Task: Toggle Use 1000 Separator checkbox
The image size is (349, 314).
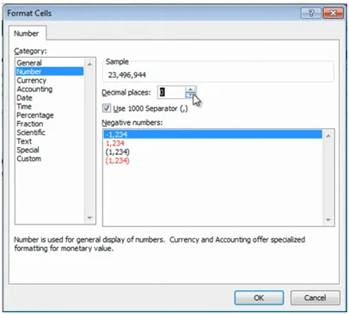Action: click(x=107, y=108)
